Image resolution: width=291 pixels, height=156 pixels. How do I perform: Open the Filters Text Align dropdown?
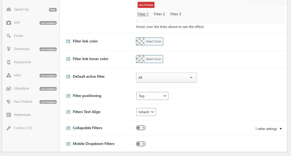146,112
